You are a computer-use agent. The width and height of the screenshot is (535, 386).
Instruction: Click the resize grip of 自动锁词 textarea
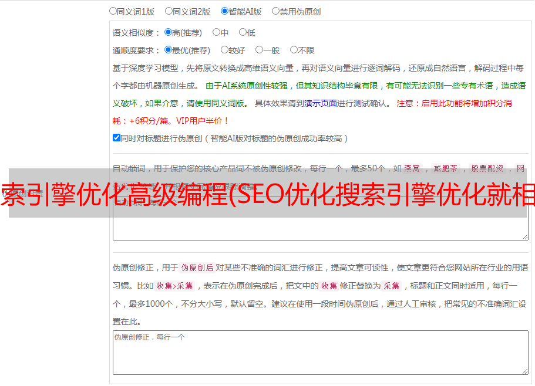(525, 237)
